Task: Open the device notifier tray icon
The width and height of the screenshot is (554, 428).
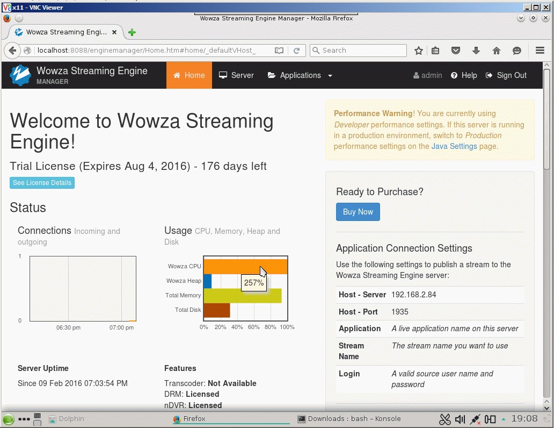Action: 490,419
